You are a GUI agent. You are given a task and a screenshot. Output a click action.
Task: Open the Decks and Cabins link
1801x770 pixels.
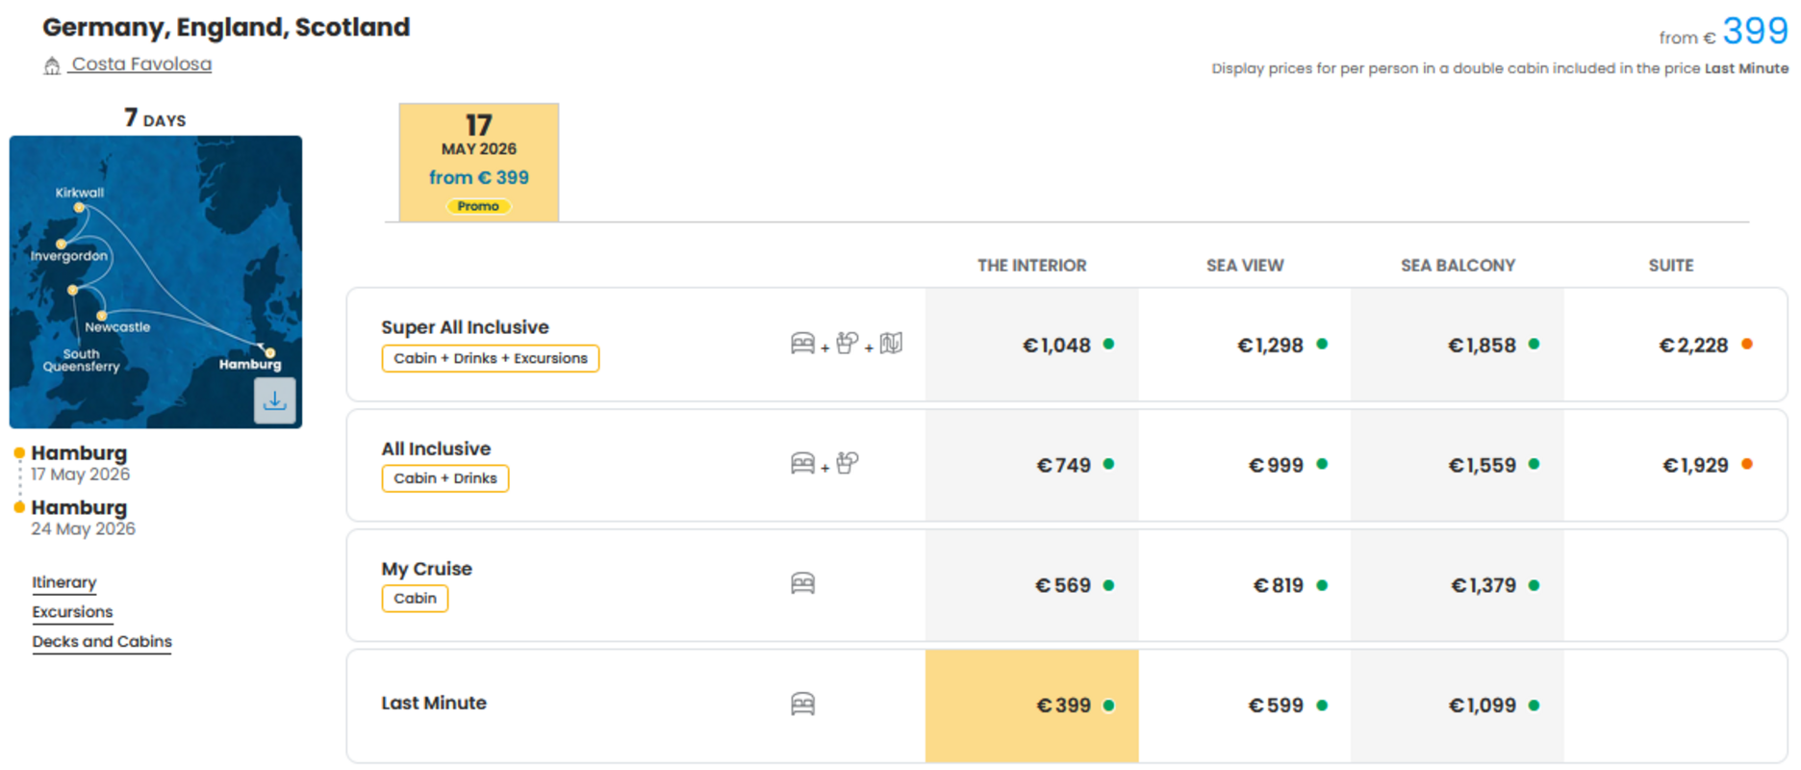tap(102, 642)
